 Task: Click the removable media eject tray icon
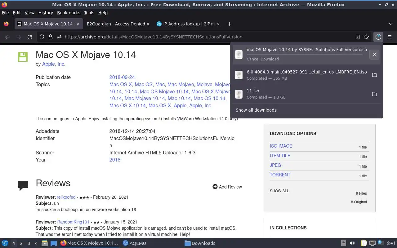point(344,243)
